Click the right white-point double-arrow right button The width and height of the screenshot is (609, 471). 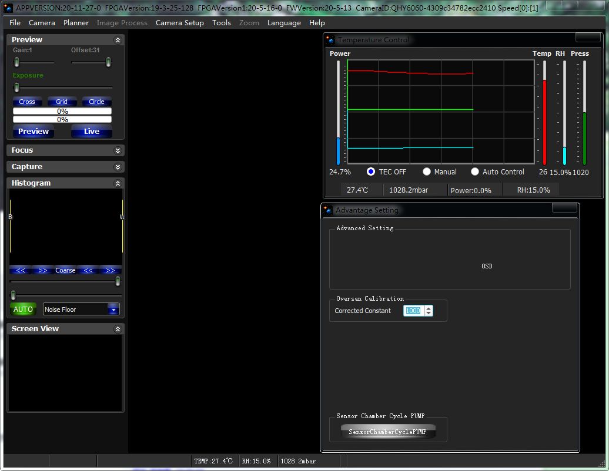click(111, 270)
